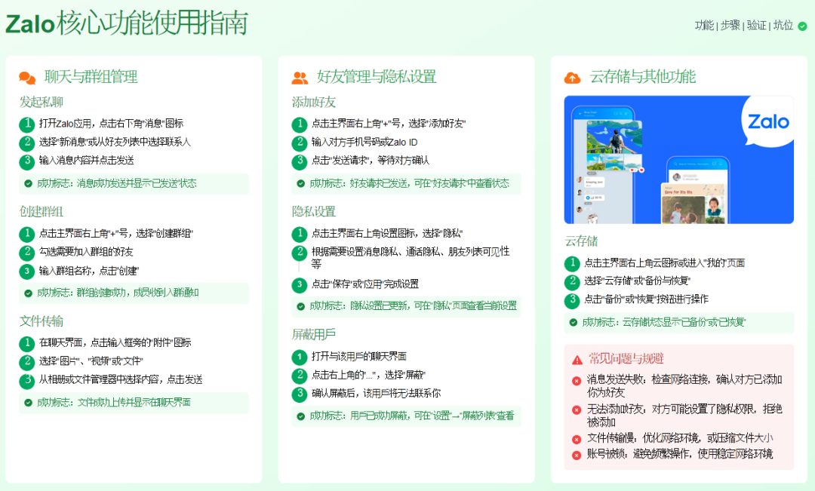The image size is (815, 491).
Task: Click the Zalo app screenshot thumbnail
Action: pos(678,159)
